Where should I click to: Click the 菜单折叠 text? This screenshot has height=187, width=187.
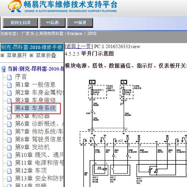click(46, 56)
